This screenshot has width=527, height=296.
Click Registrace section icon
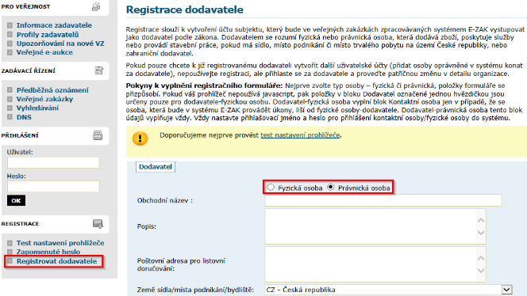pyautogui.click(x=98, y=224)
